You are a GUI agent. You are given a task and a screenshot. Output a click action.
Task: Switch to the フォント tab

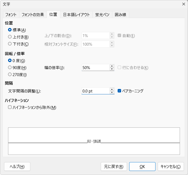[11, 15]
